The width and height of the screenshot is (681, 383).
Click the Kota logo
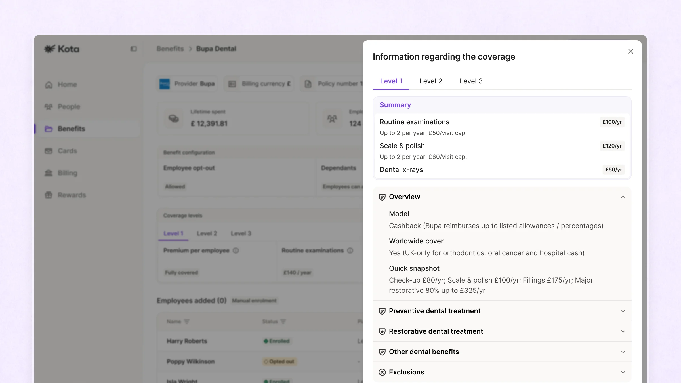[62, 49]
